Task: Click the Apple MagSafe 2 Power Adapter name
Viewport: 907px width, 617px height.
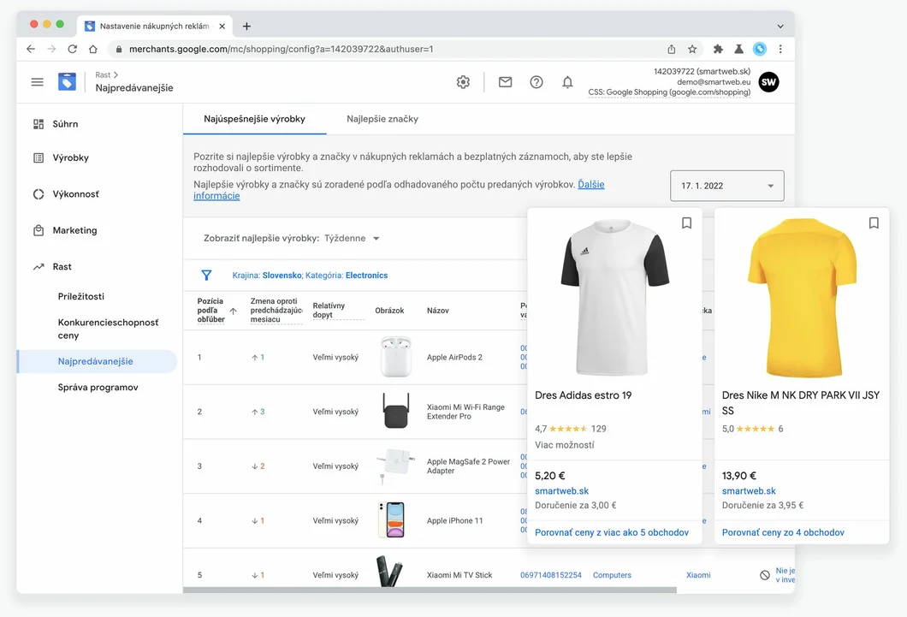Action: (x=468, y=466)
